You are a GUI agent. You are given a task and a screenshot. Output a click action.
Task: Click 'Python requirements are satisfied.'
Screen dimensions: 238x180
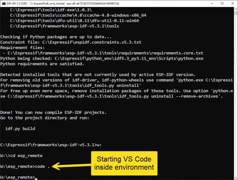click(x=42, y=64)
